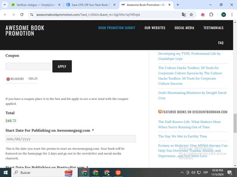Open The Culture Hacks Toolbox link
This screenshot has height=177, width=237.
pyautogui.click(x=190, y=76)
